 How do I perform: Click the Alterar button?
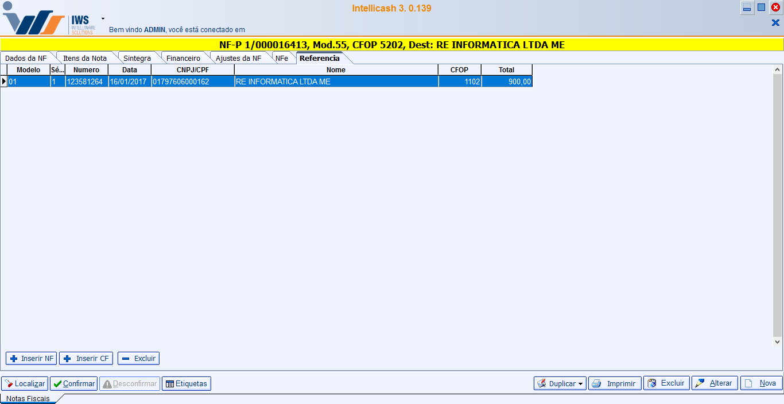pyautogui.click(x=715, y=383)
